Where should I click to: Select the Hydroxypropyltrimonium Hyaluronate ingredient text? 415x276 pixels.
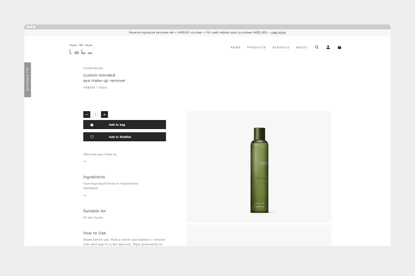click(x=110, y=184)
